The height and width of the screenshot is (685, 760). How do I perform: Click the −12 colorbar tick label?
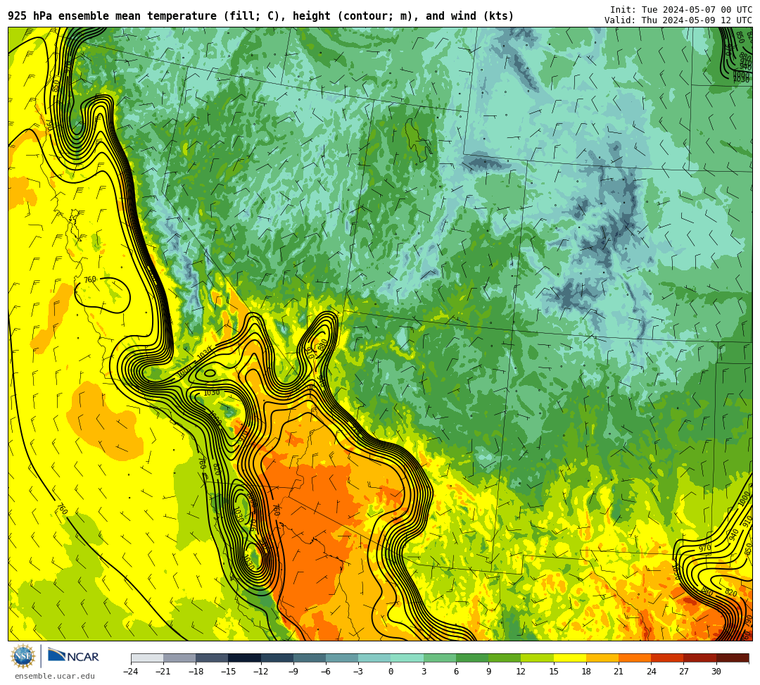(261, 672)
